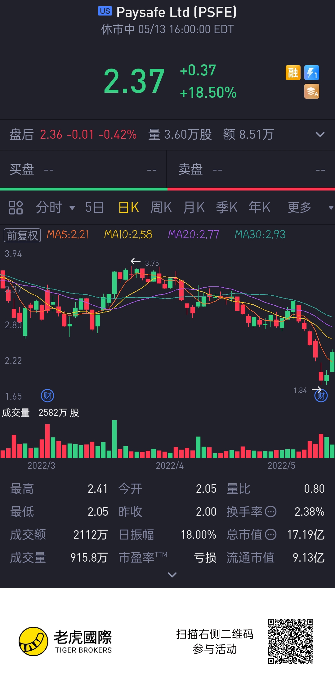Image resolution: width=335 pixels, height=695 pixels.
Task: Expand the after-hours 盘后 quote row
Action: [320, 135]
